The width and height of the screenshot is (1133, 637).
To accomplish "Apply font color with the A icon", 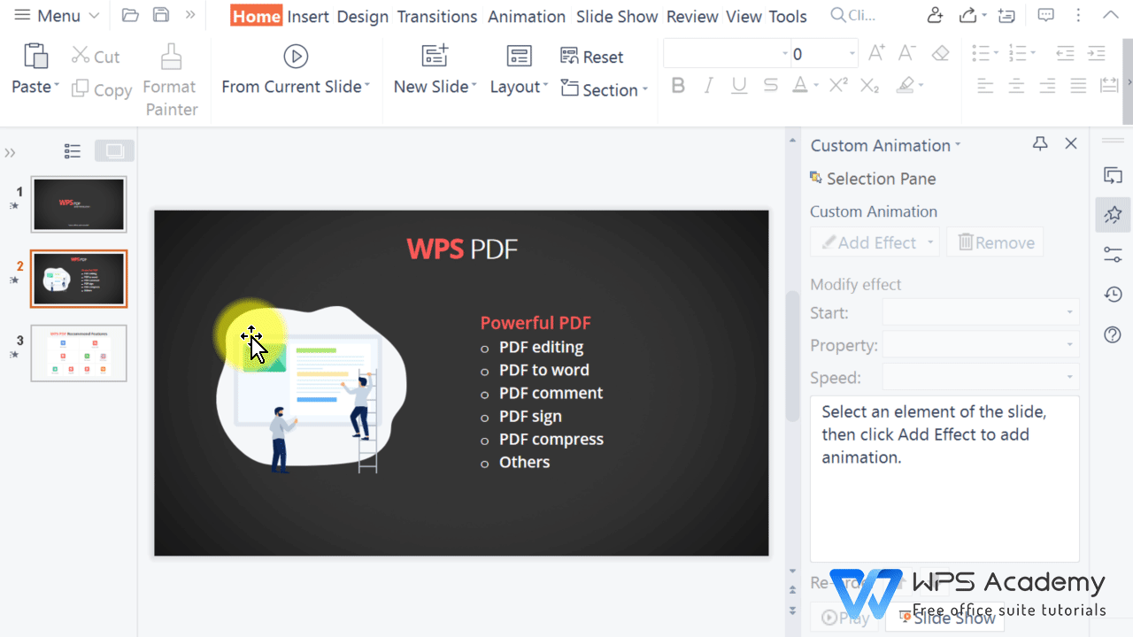I will pos(800,86).
